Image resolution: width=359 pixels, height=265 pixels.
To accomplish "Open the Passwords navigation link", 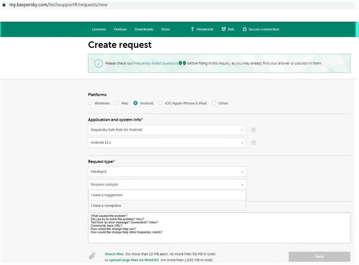I will pyautogui.click(x=205, y=29).
